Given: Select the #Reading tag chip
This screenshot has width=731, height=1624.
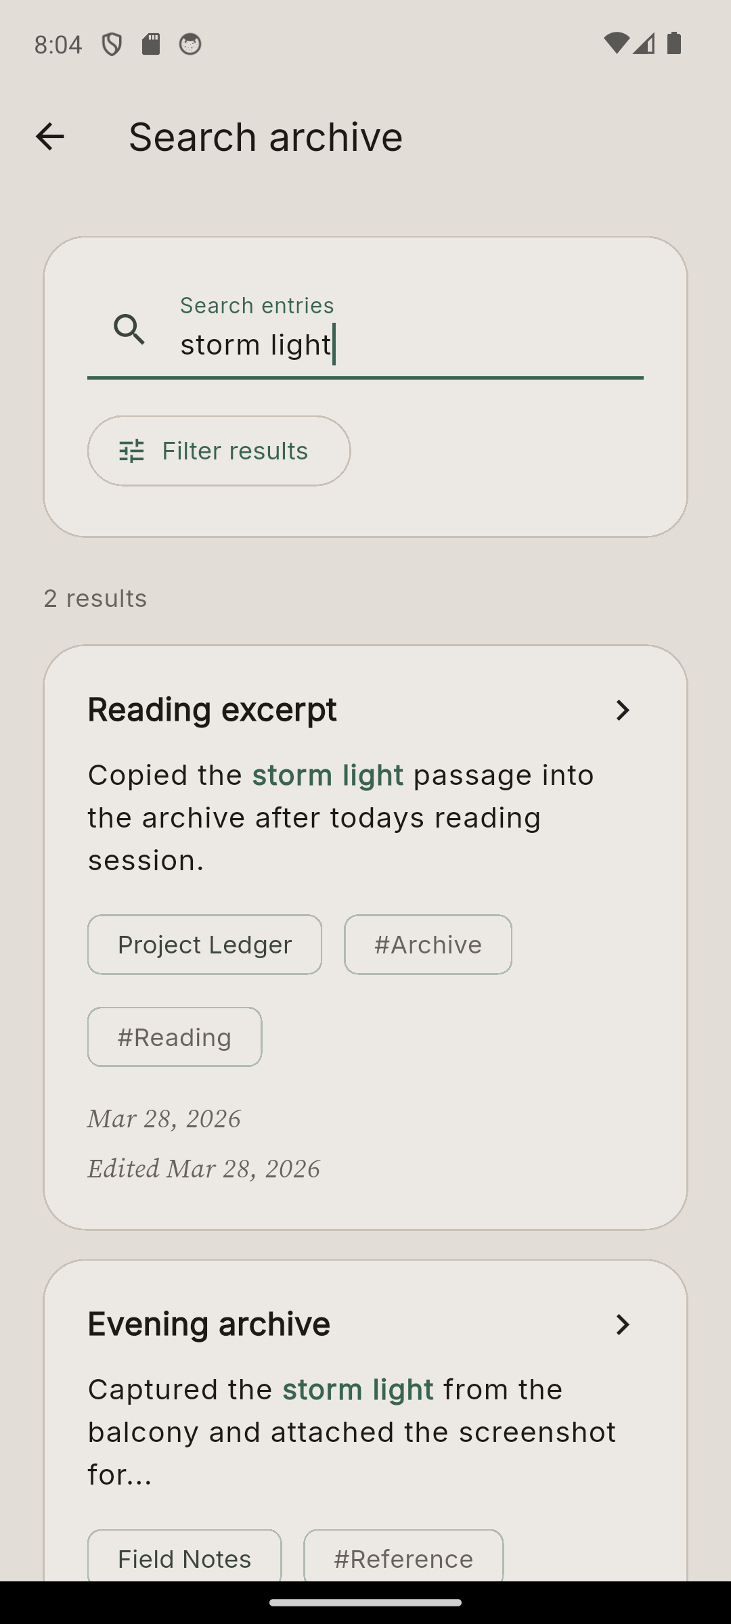Looking at the screenshot, I should click(x=174, y=1037).
